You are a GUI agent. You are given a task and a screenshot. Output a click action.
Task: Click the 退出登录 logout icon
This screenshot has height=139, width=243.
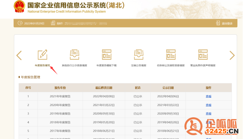tap(218, 23)
